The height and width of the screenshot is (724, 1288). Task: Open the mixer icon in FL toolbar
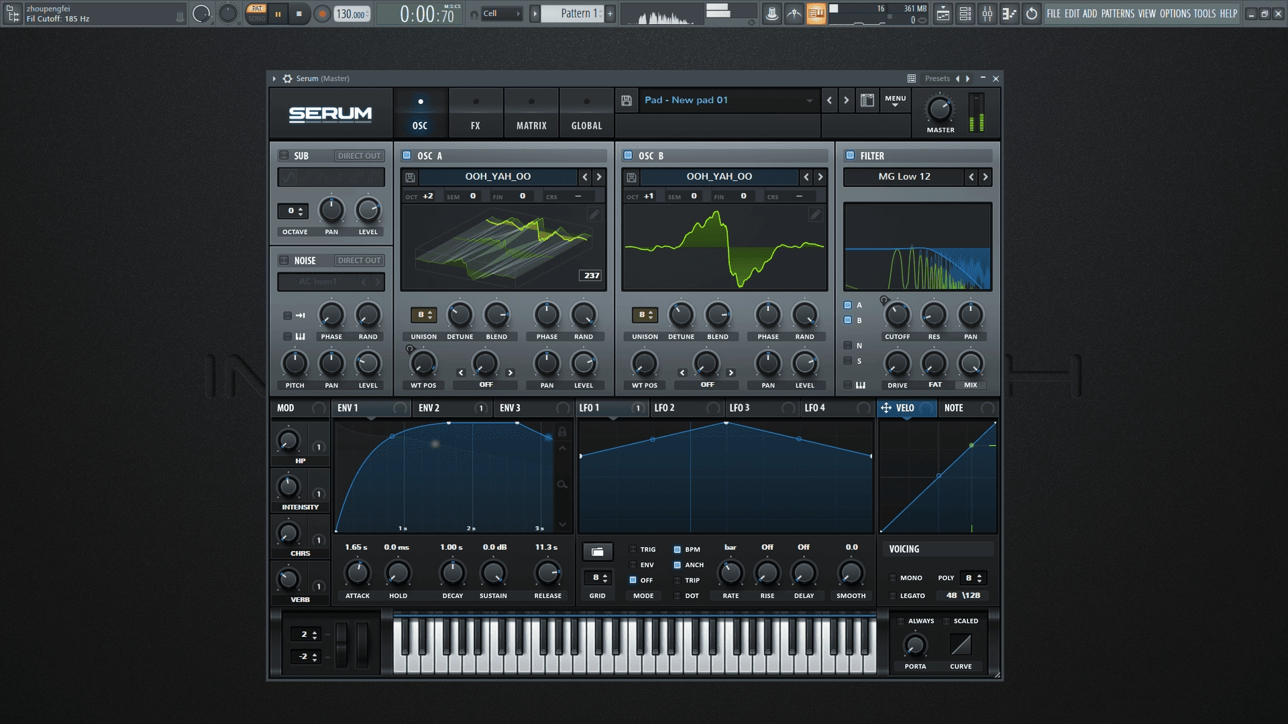click(x=987, y=13)
